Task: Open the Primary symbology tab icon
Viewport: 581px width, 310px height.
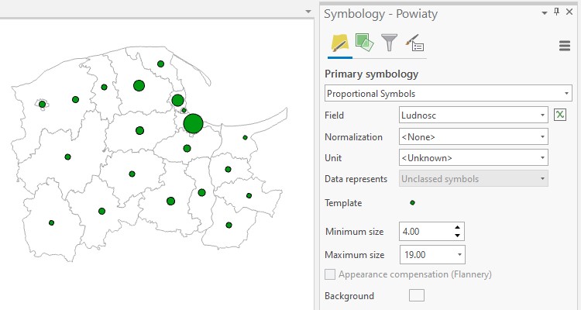Action: [339, 43]
